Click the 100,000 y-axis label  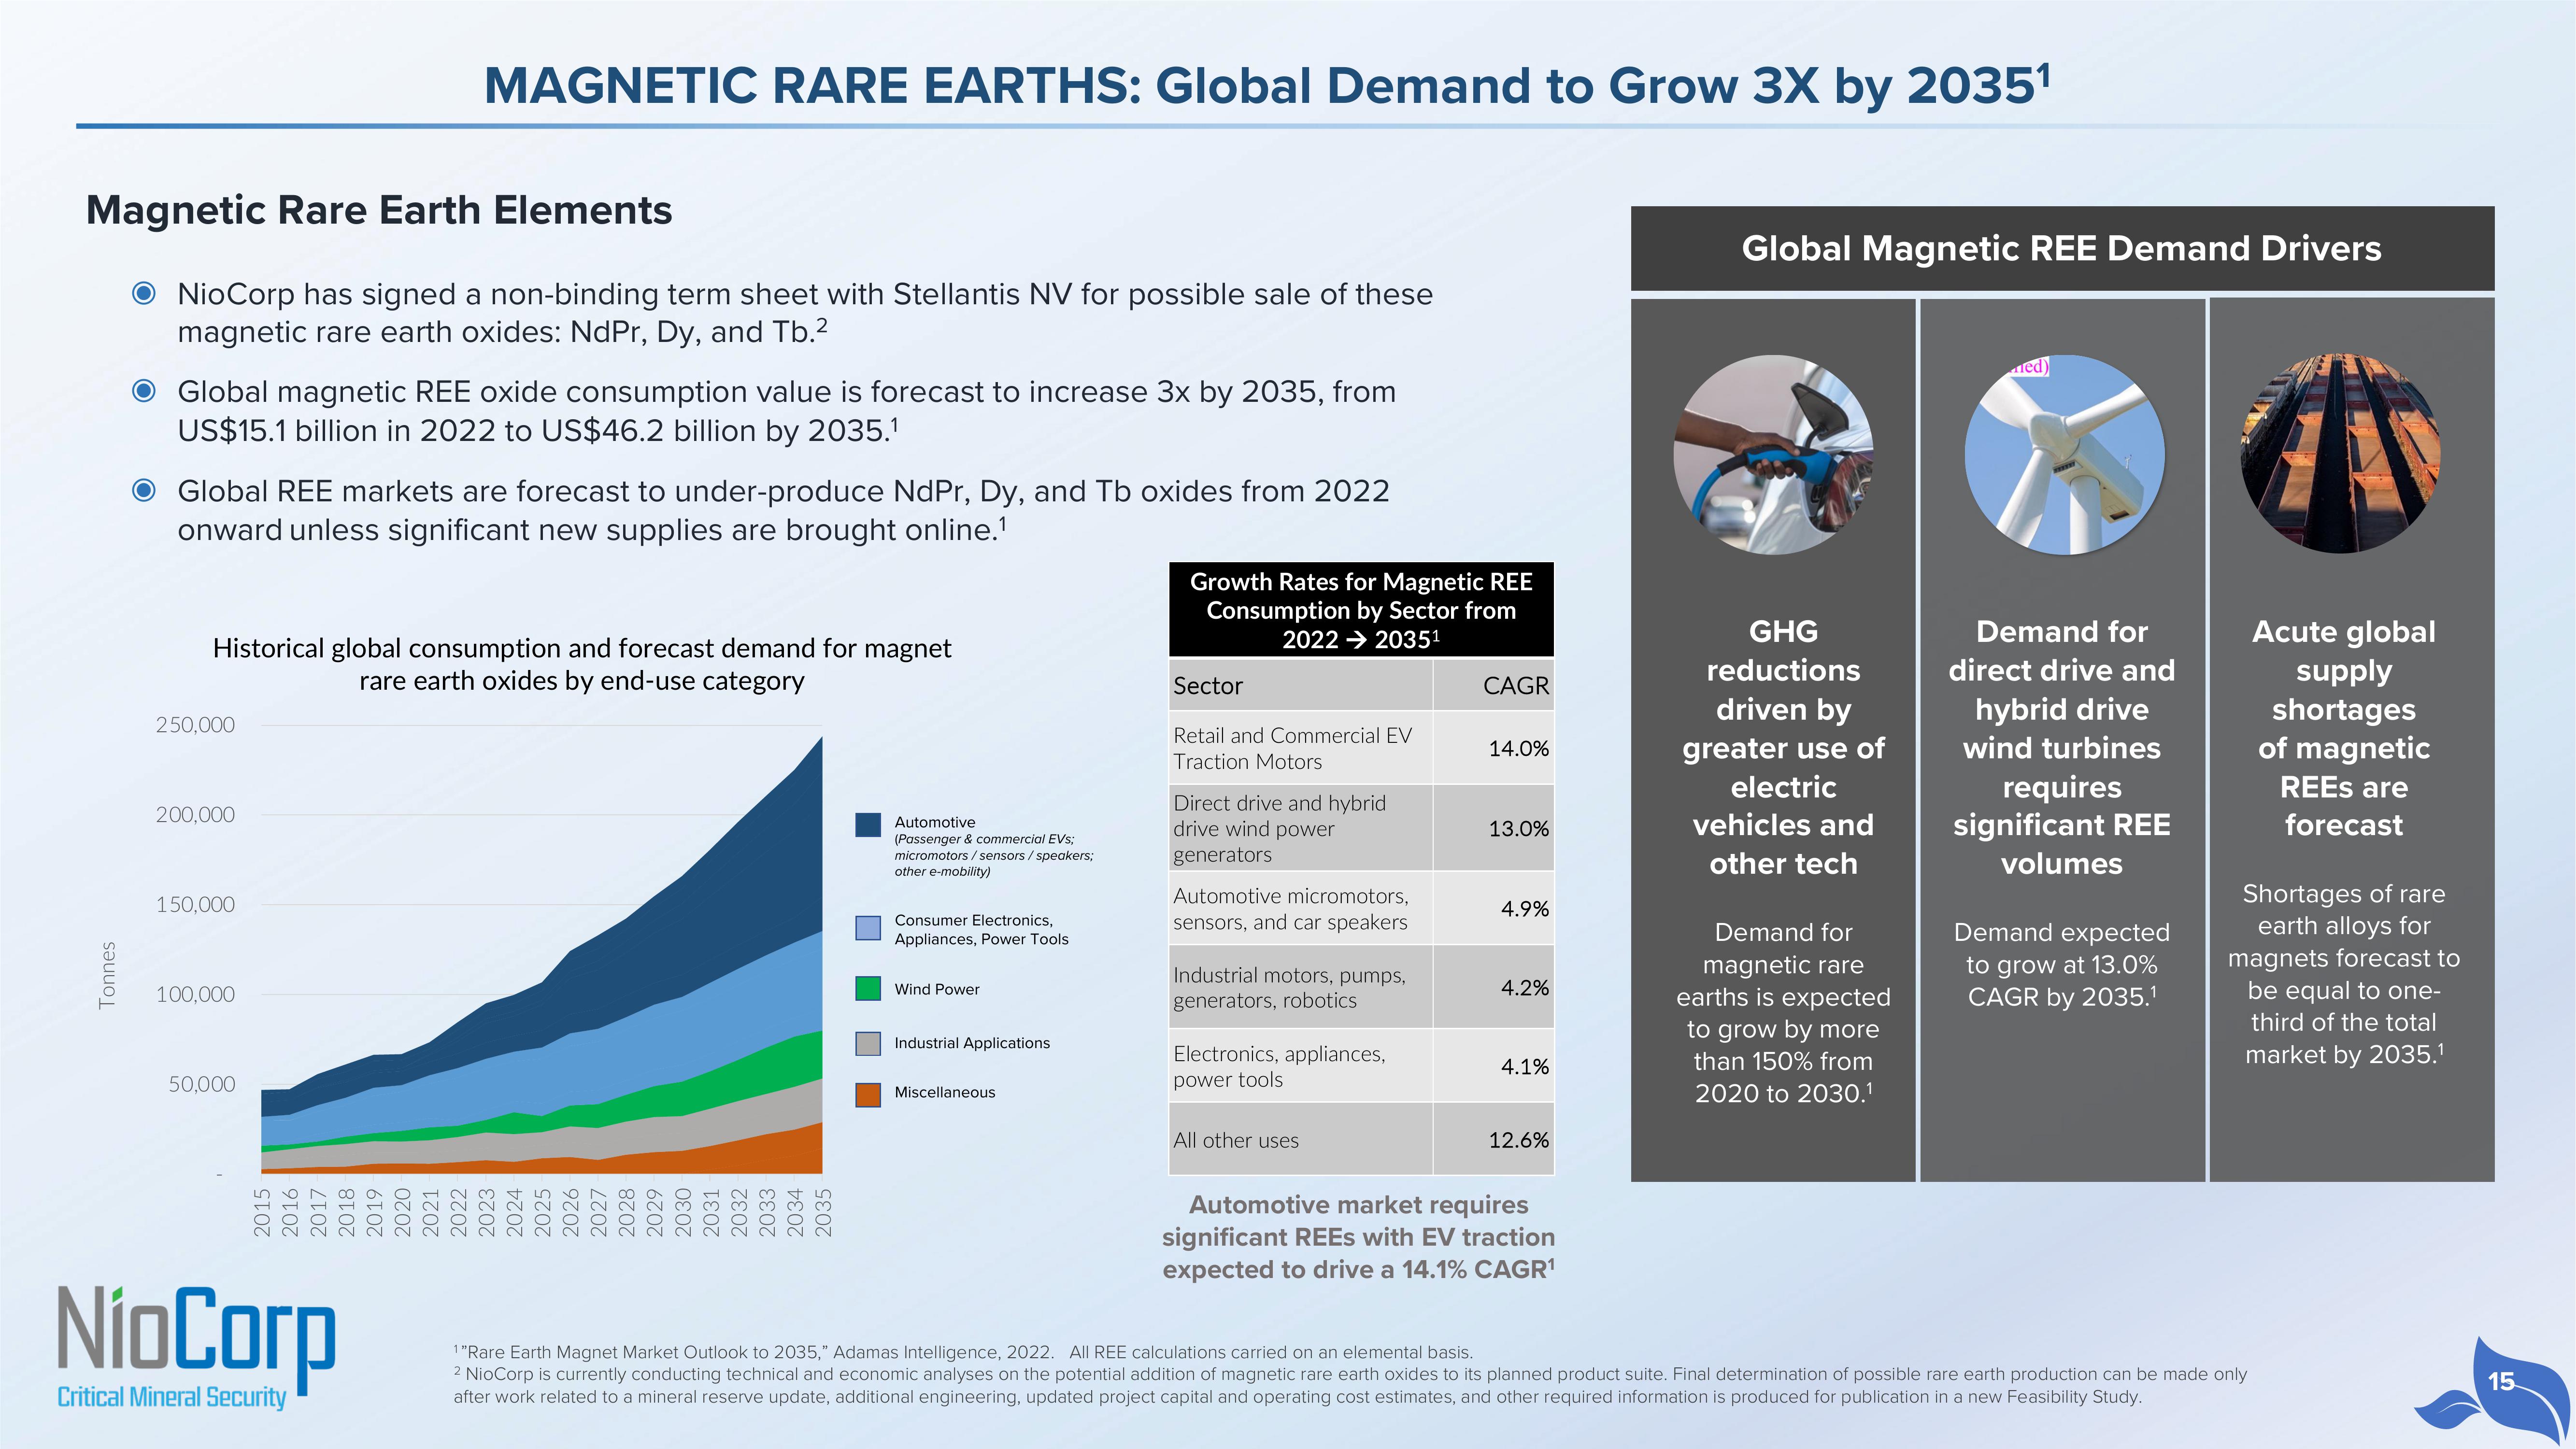coord(195,994)
